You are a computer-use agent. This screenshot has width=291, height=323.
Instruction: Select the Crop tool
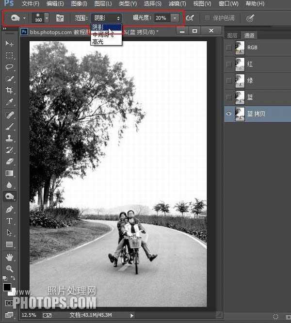[x=9, y=91]
